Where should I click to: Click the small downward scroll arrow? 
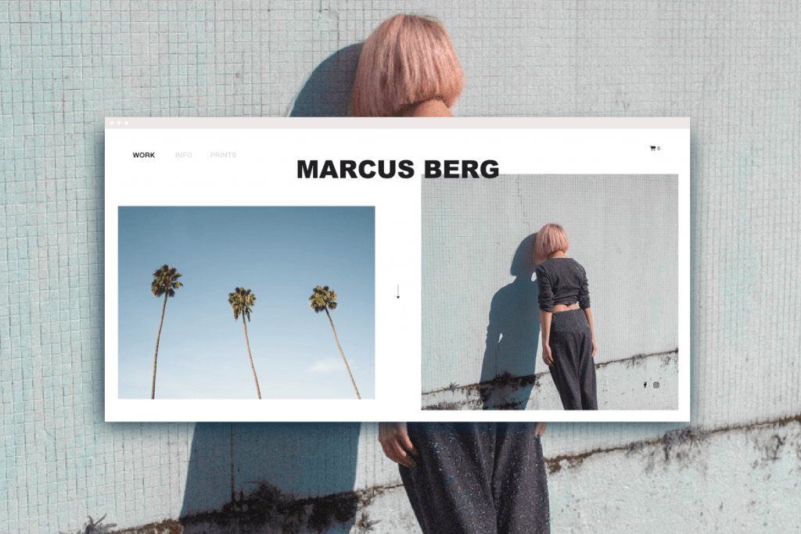pos(398,292)
